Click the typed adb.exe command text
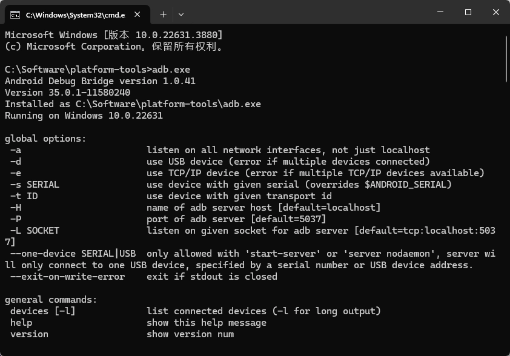 pyautogui.click(x=171, y=70)
